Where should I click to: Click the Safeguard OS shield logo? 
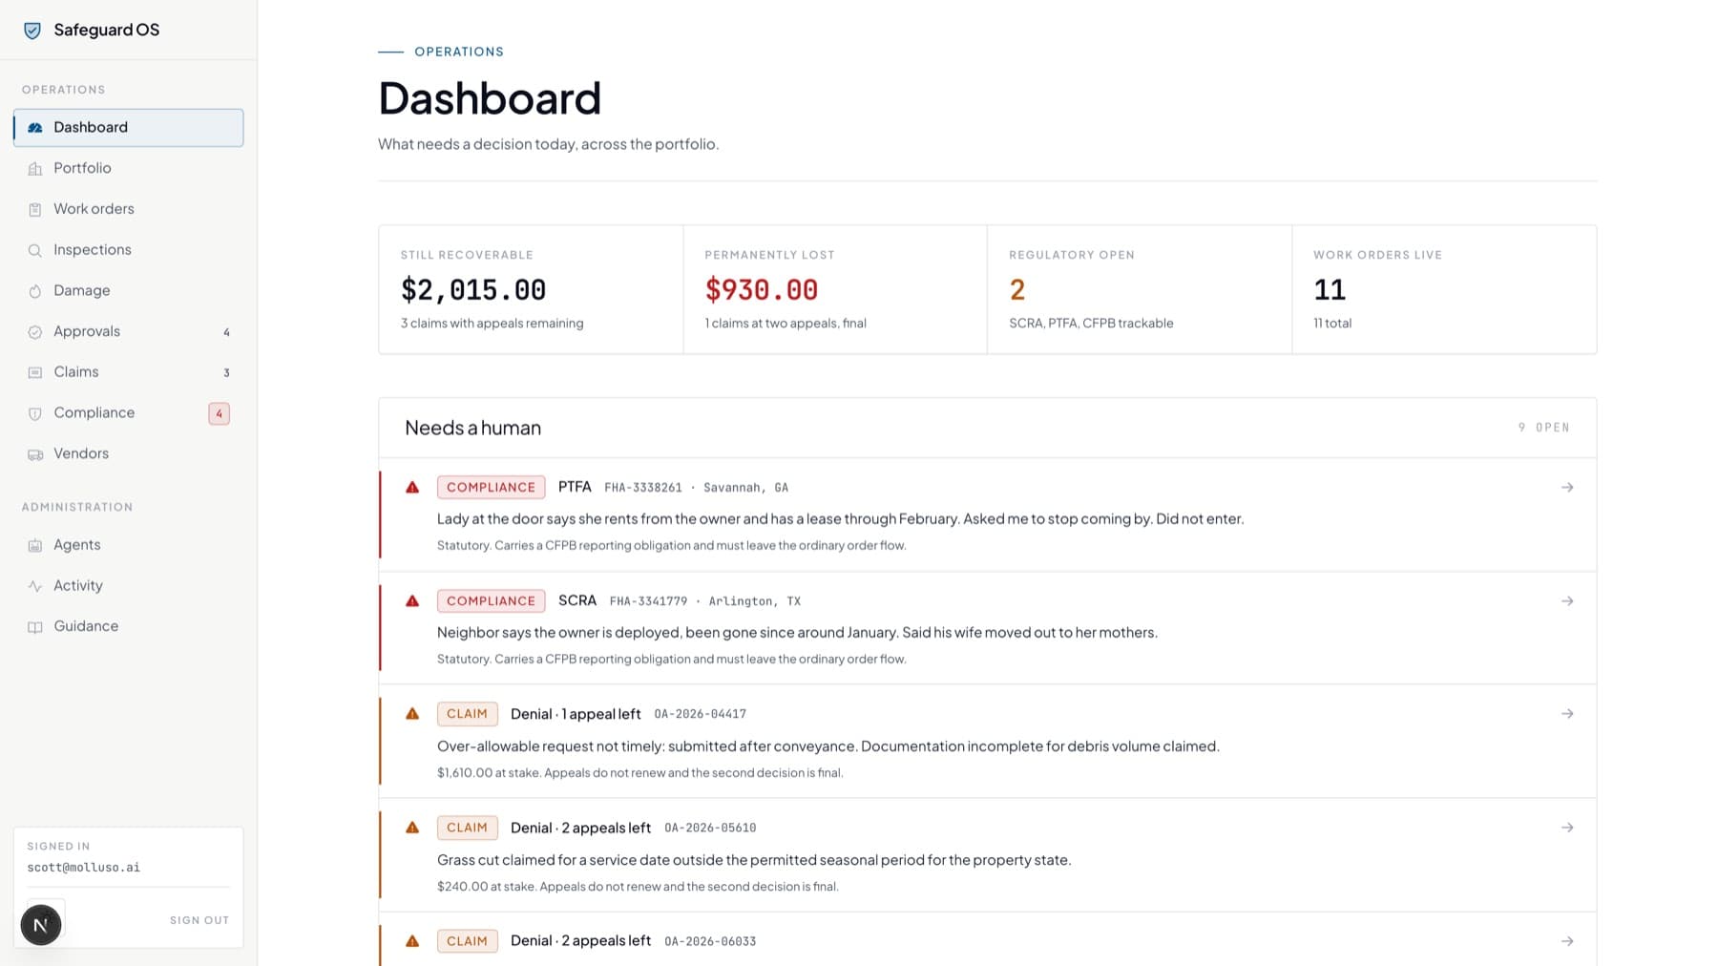pos(32,30)
